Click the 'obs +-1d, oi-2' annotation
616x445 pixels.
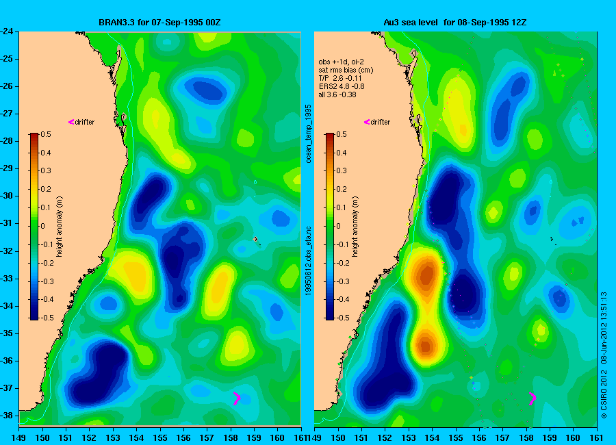coord(341,62)
